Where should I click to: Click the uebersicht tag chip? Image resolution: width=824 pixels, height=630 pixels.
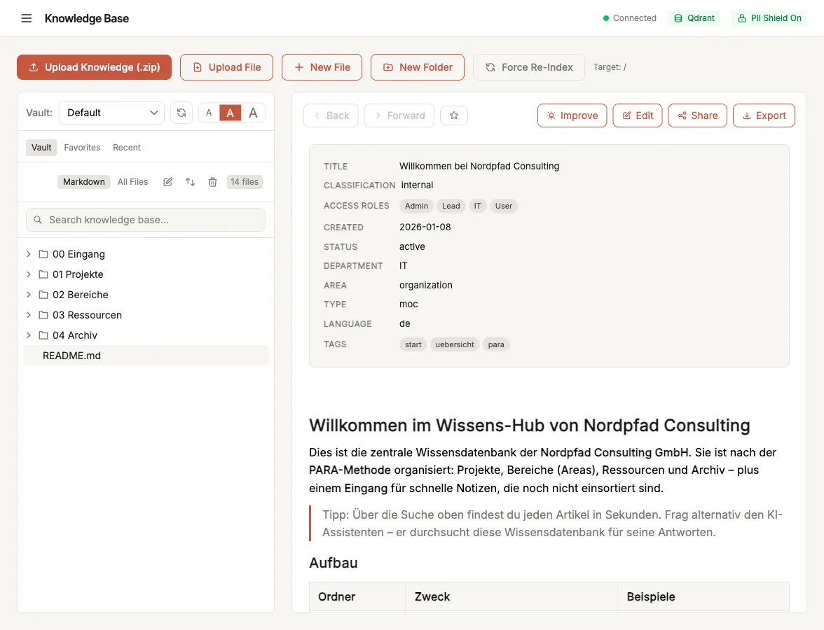pyautogui.click(x=455, y=345)
